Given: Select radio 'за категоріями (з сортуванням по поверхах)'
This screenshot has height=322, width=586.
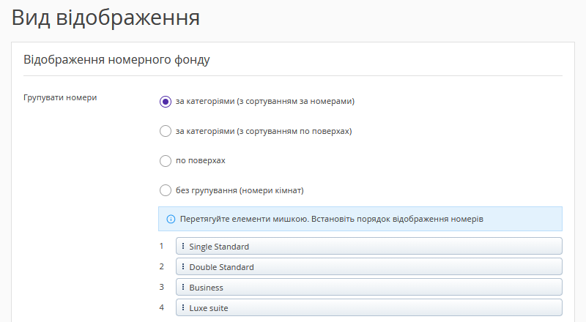Looking at the screenshot, I should click(x=165, y=132).
